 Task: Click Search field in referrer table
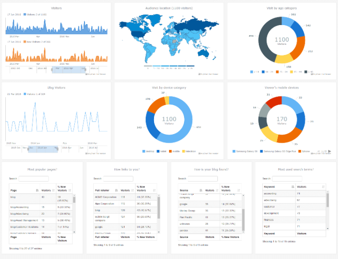click(x=118, y=178)
